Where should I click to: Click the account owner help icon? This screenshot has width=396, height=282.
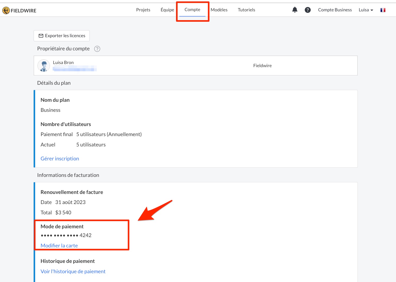97,49
